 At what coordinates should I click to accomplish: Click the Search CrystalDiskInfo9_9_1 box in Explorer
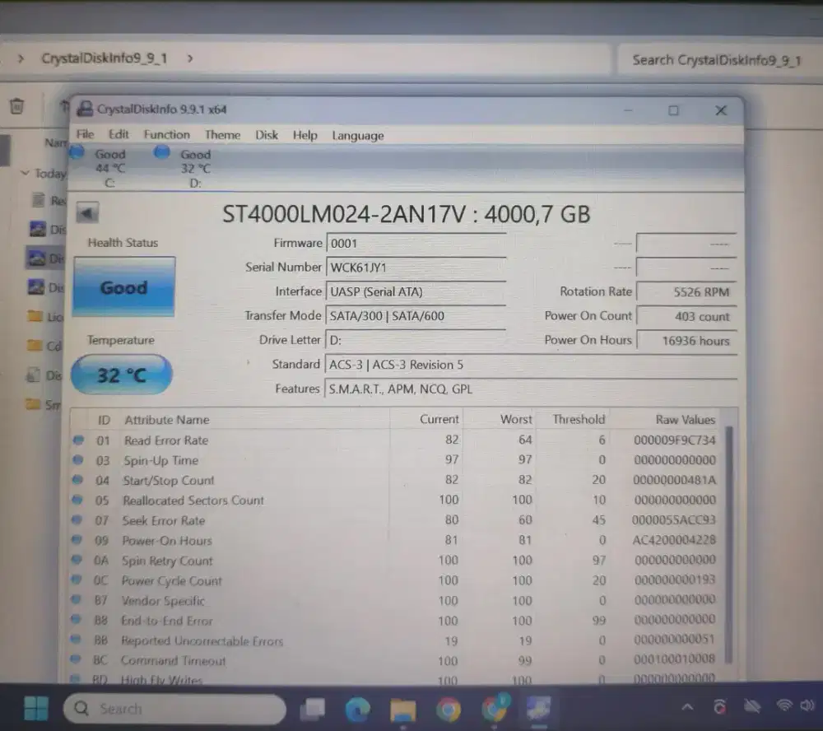coord(720,60)
